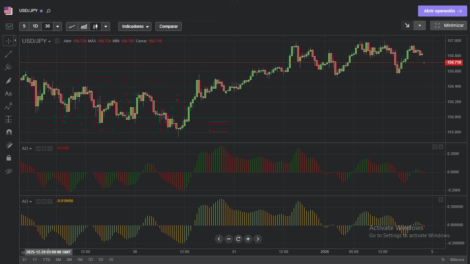Pan the chart left with arrow
The image size is (470, 264).
(x=219, y=239)
